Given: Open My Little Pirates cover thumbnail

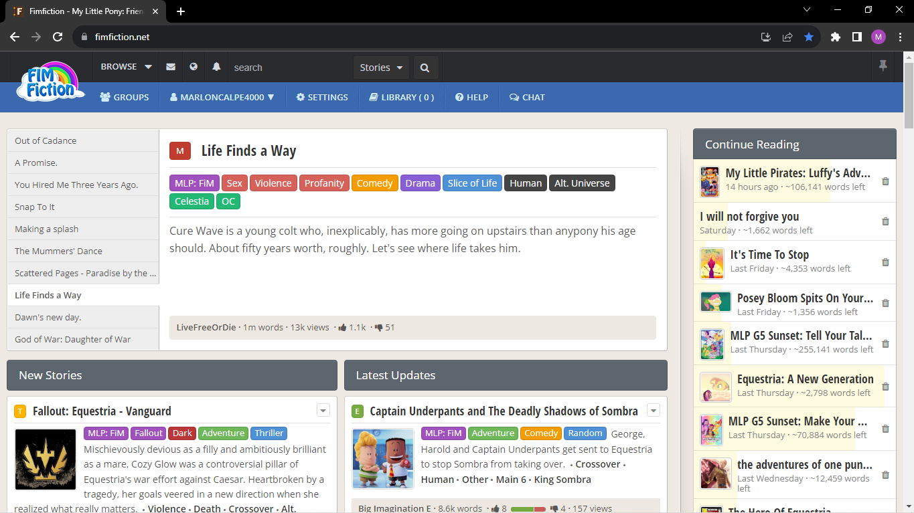Looking at the screenshot, I should coord(710,181).
